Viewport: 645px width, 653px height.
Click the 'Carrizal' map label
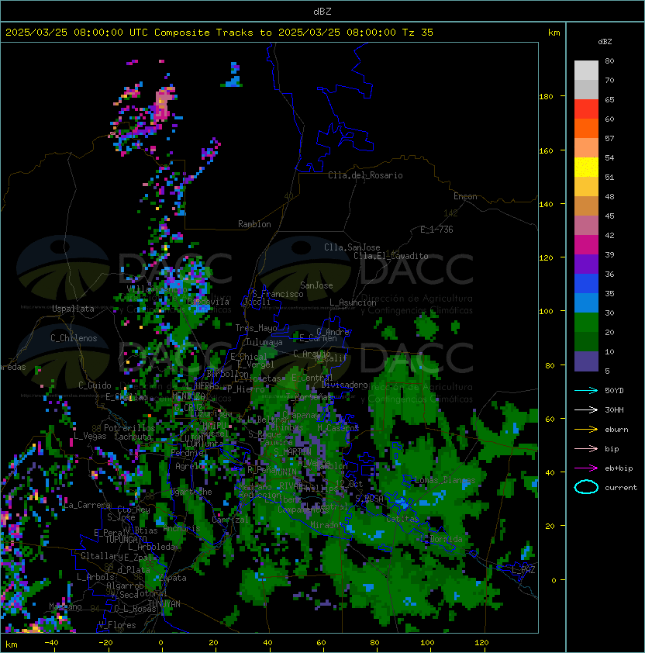(x=230, y=520)
